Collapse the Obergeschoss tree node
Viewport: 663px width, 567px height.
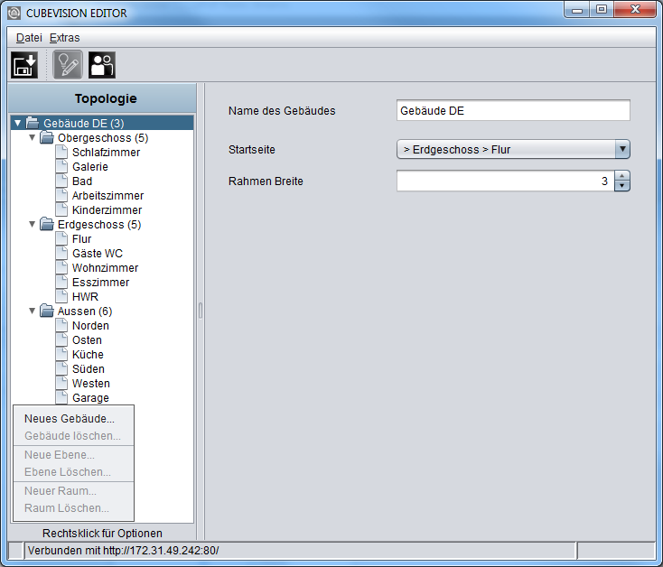pos(33,137)
